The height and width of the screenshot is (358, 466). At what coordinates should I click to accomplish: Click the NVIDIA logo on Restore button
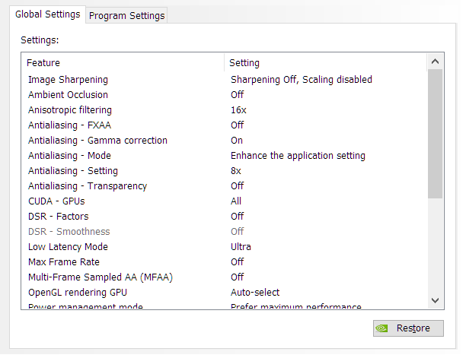383,328
